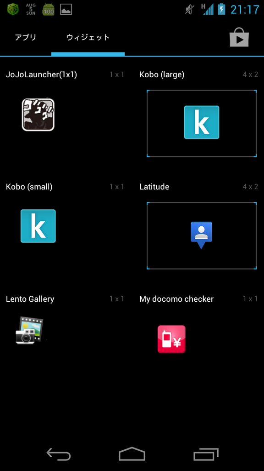Screen dimensions: 264x471
Task: Tap the picture notification icon in status bar
Action: point(66,9)
